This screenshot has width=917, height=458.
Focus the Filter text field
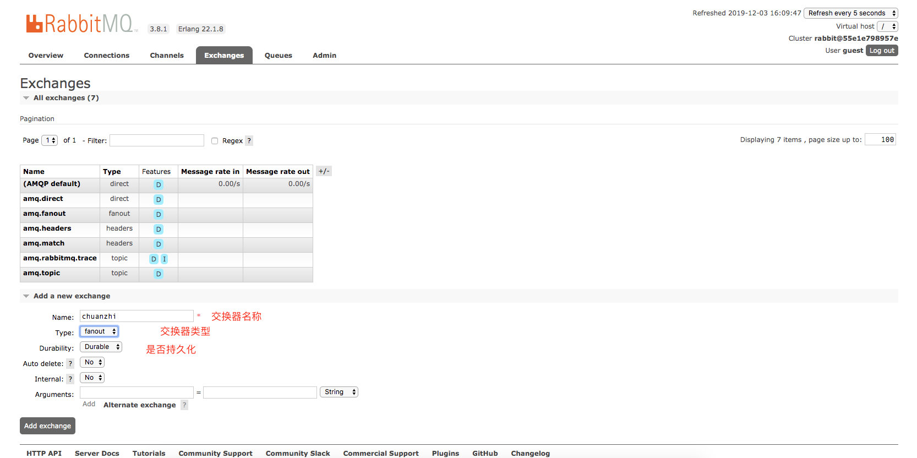[157, 140]
